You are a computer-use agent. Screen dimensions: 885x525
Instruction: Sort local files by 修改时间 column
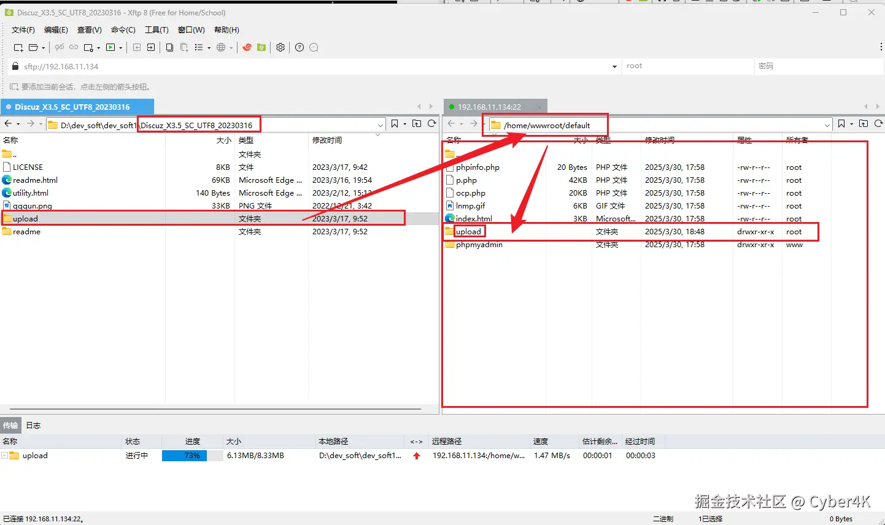(x=327, y=140)
